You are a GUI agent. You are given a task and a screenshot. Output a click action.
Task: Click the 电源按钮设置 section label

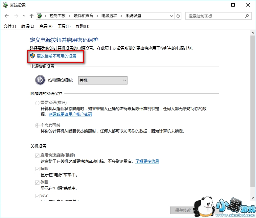[x=42, y=66]
